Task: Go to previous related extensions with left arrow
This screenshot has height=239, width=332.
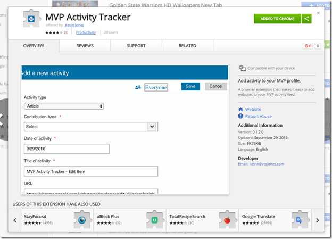Action: pos(15,220)
